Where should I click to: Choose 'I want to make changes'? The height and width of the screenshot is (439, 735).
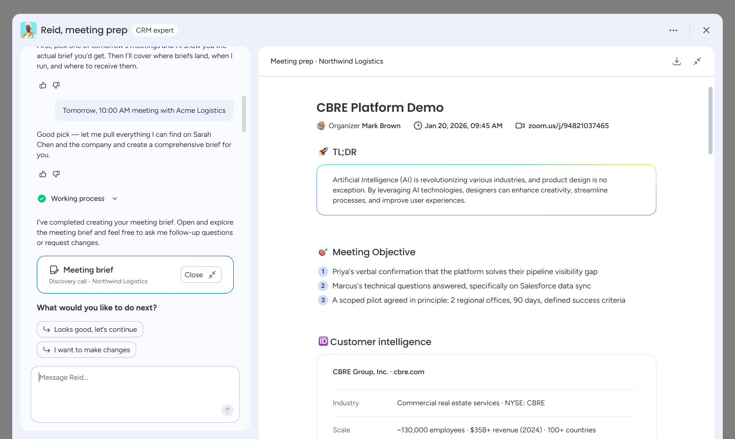[86, 350]
